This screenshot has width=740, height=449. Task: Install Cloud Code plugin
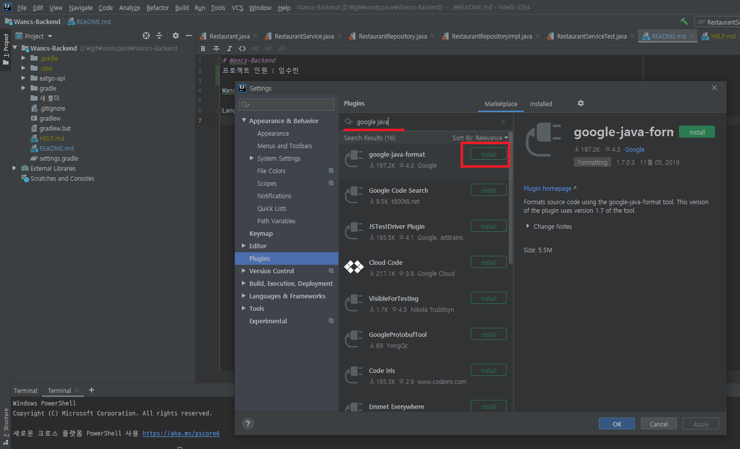pyautogui.click(x=489, y=262)
